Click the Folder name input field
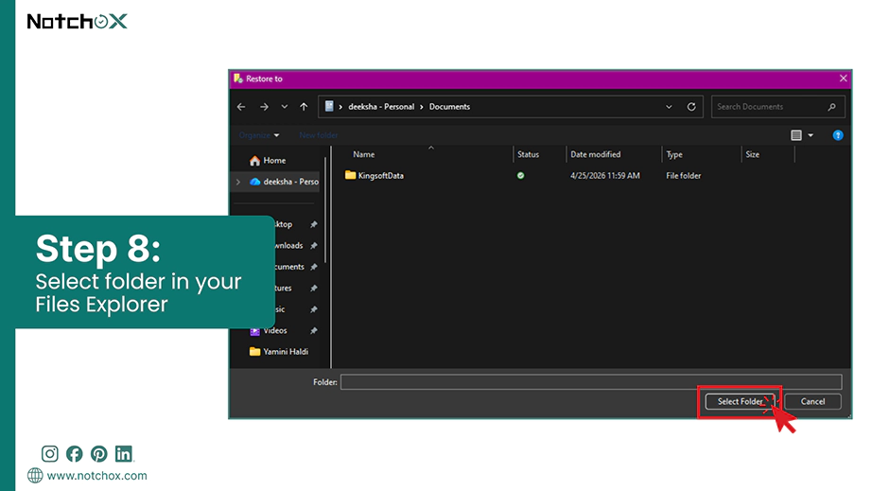 tap(591, 382)
